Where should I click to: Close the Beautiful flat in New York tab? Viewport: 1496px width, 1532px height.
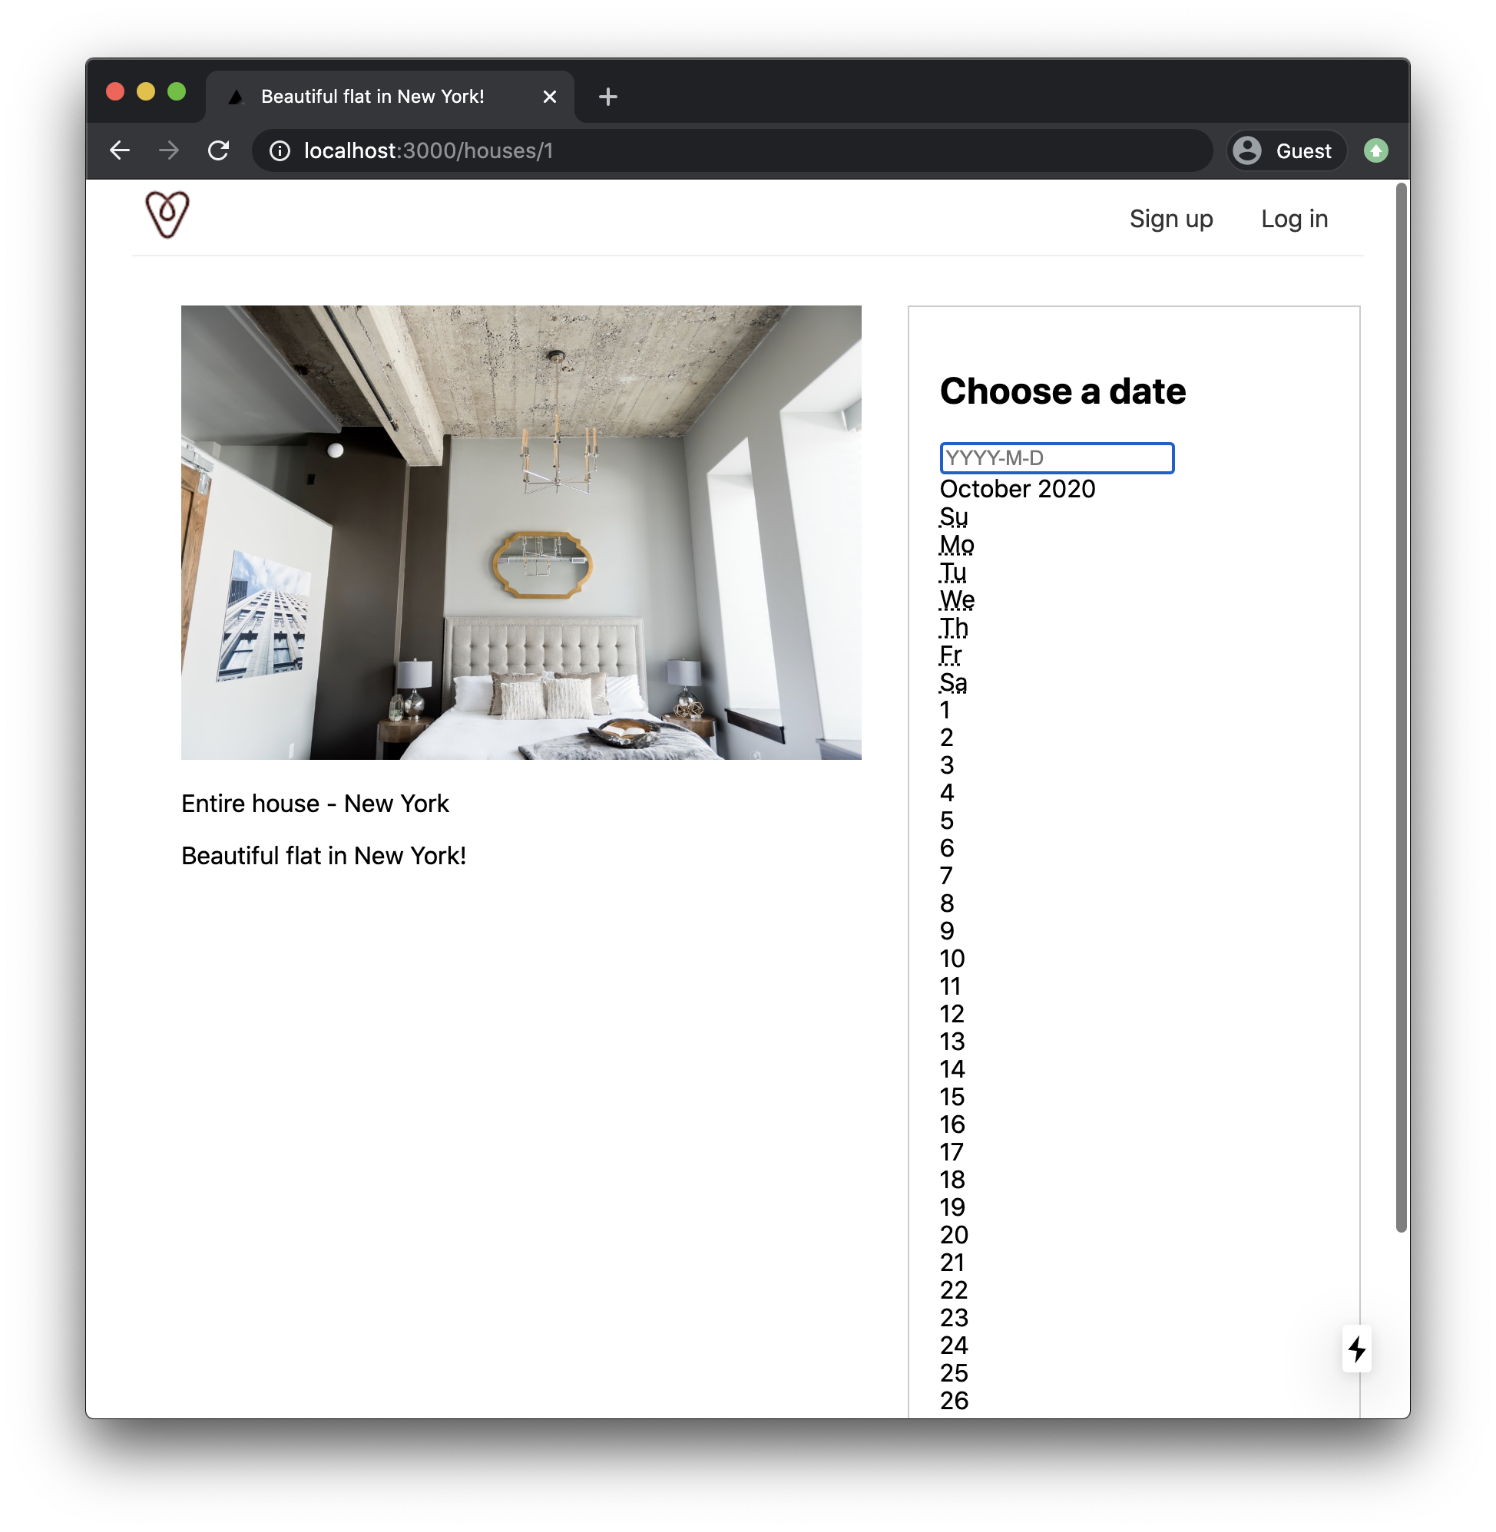tap(549, 97)
